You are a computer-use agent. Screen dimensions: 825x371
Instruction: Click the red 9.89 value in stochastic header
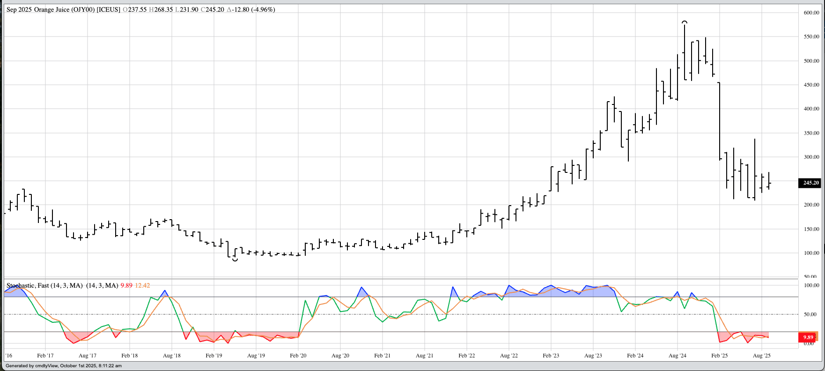tap(126, 285)
